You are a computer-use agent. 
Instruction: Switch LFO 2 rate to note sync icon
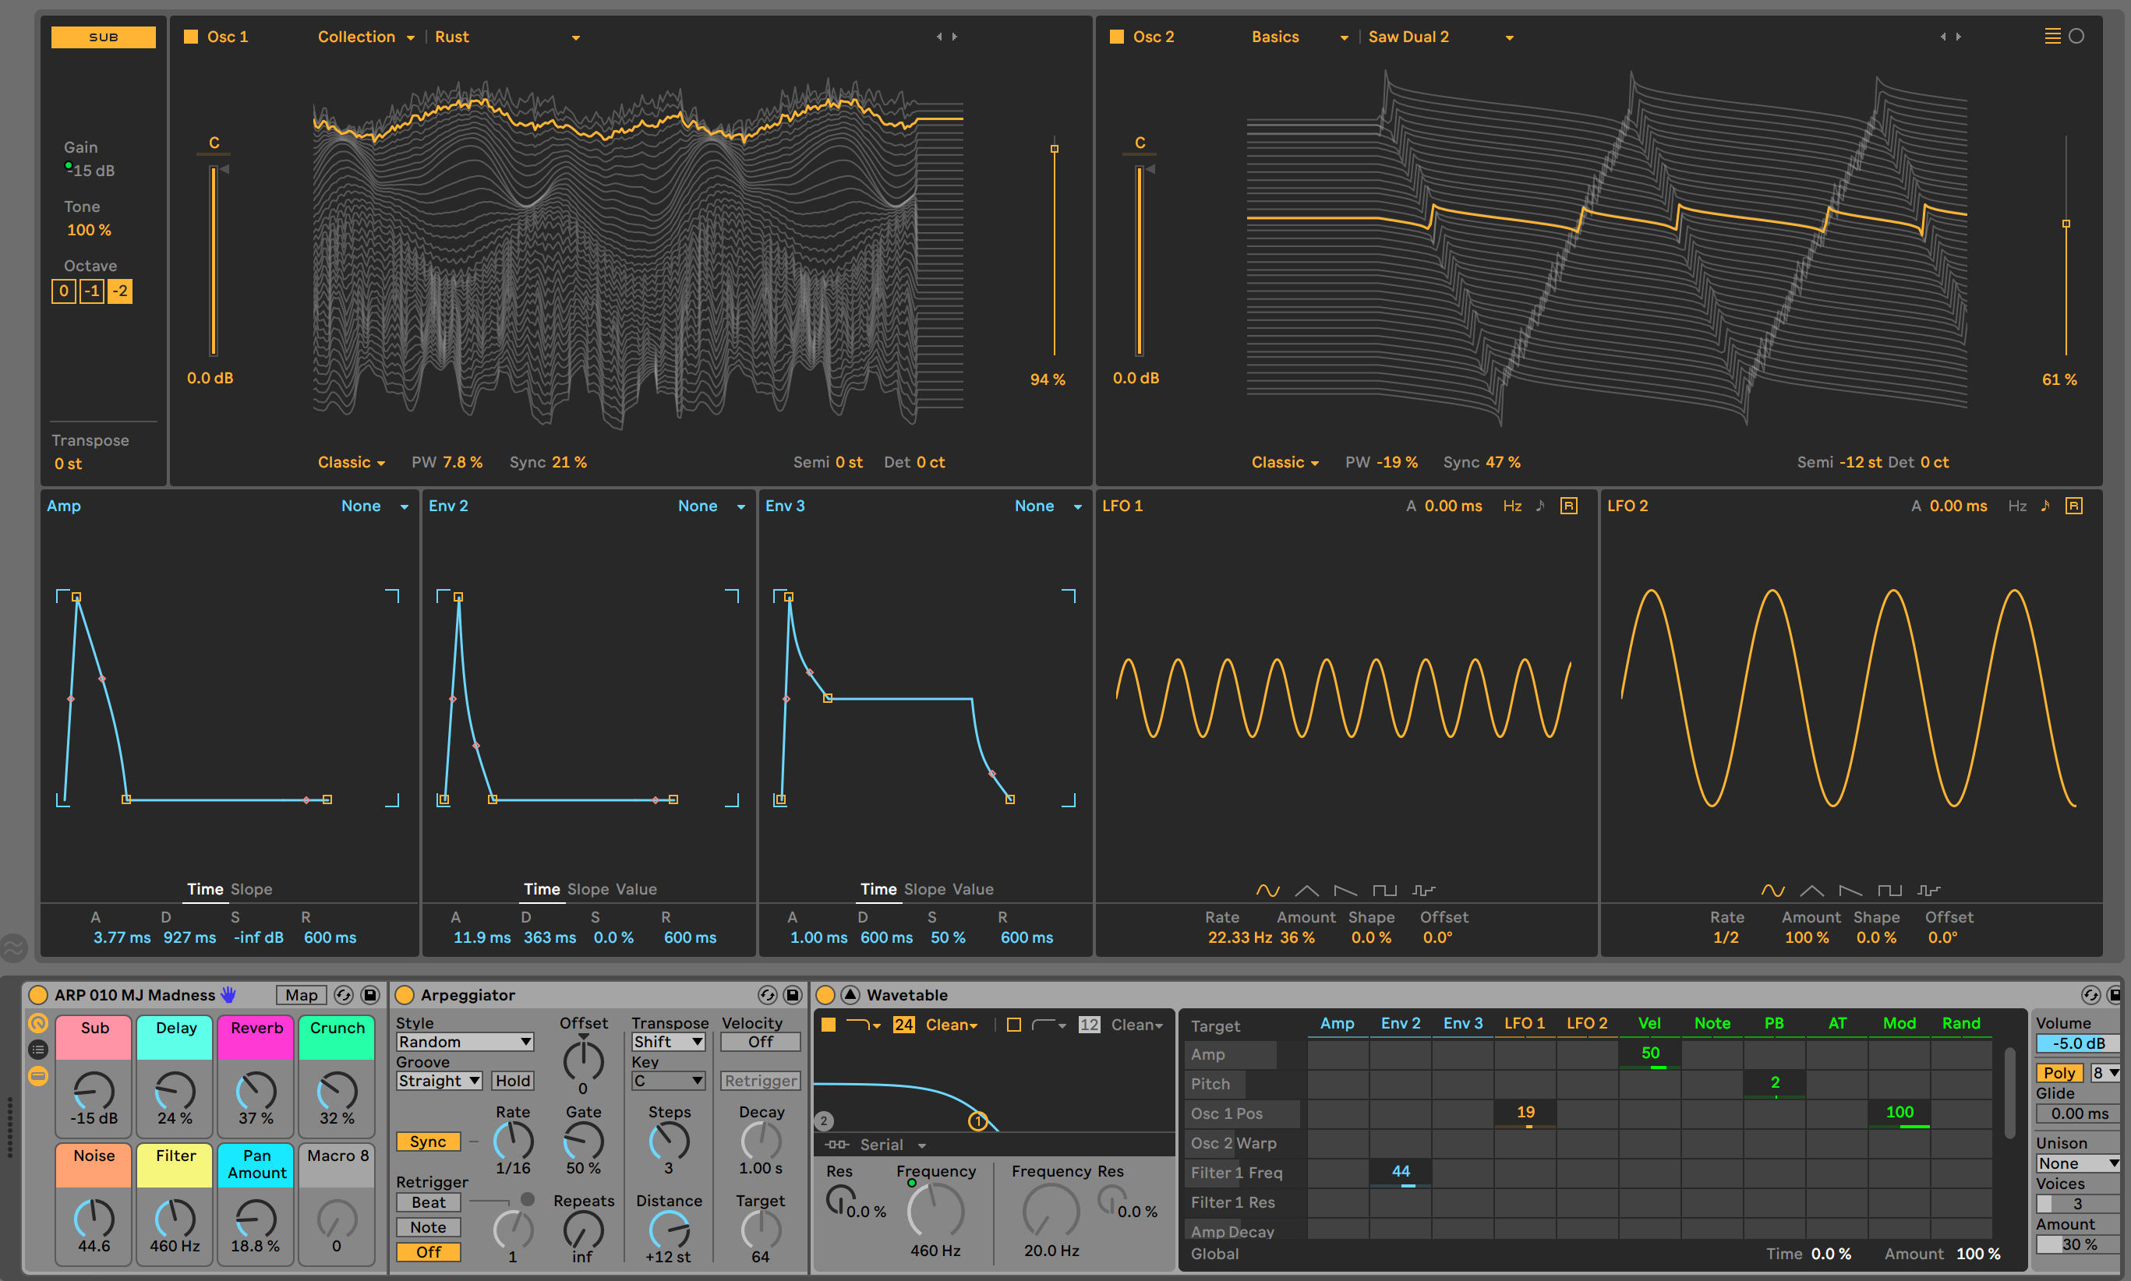pyautogui.click(x=2044, y=506)
